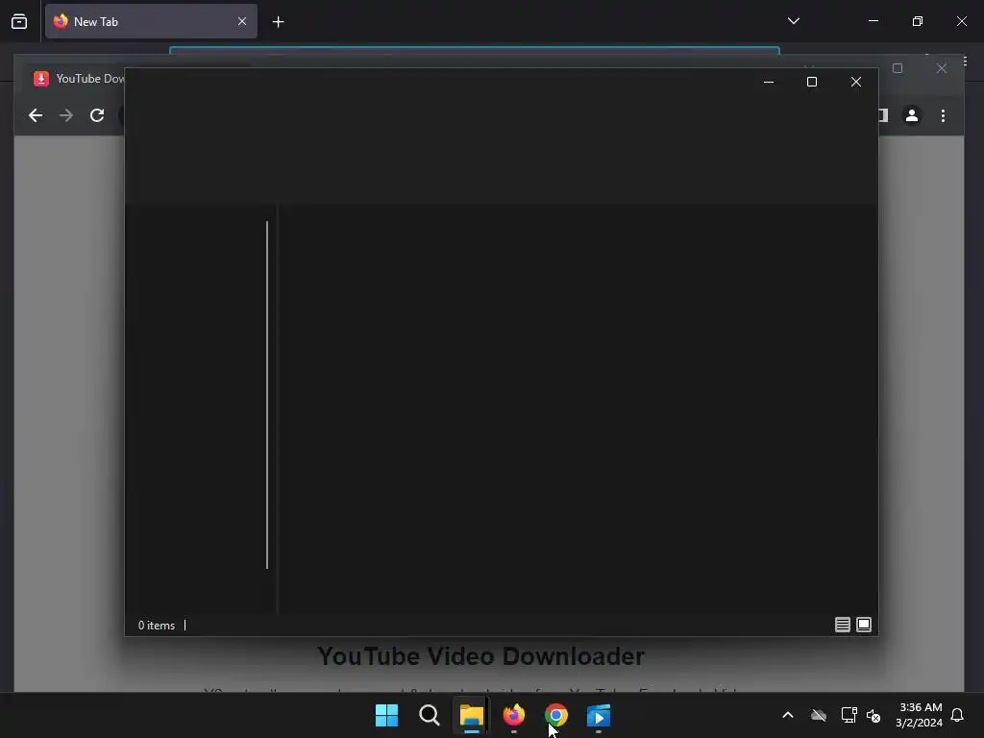Click the "0 items" status text
The width and height of the screenshot is (984, 738).
click(157, 626)
